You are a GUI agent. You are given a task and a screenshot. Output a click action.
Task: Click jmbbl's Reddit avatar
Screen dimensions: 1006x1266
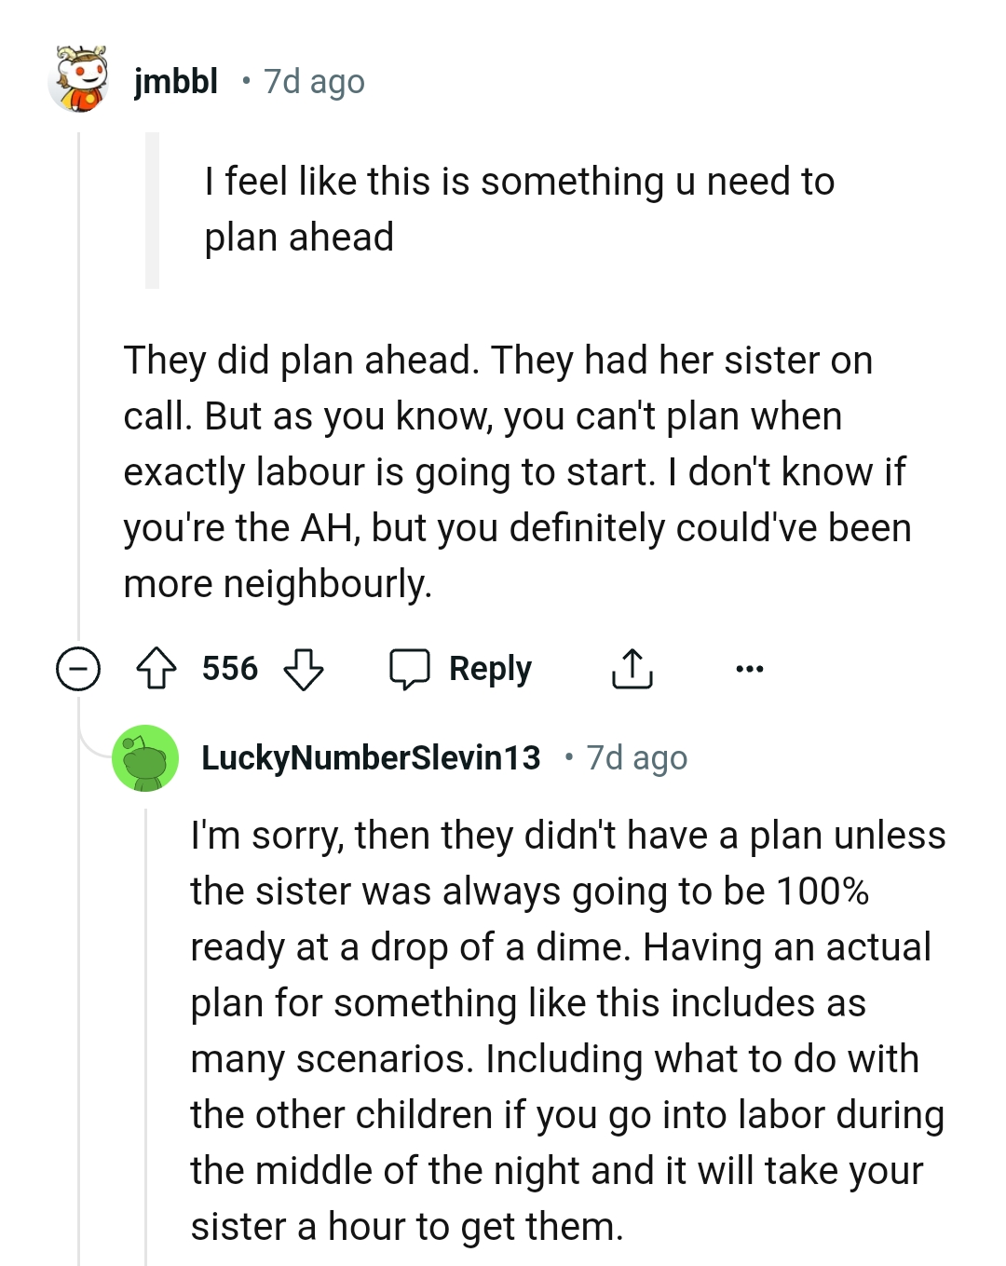click(79, 80)
